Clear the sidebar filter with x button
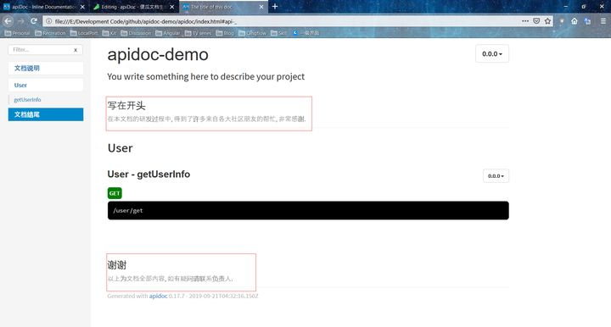The height and width of the screenshot is (327, 611). 76,50
